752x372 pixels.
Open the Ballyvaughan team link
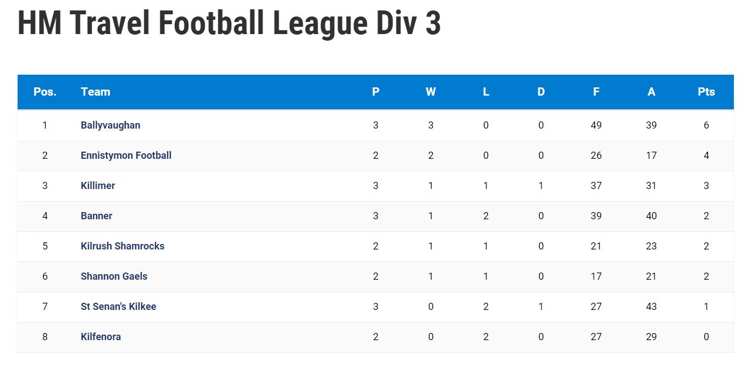click(110, 125)
